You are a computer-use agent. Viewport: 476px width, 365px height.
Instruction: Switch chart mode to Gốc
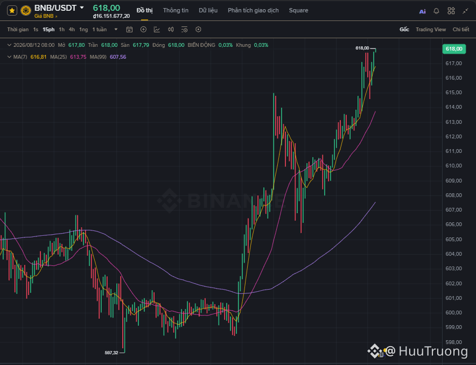pyautogui.click(x=404, y=30)
